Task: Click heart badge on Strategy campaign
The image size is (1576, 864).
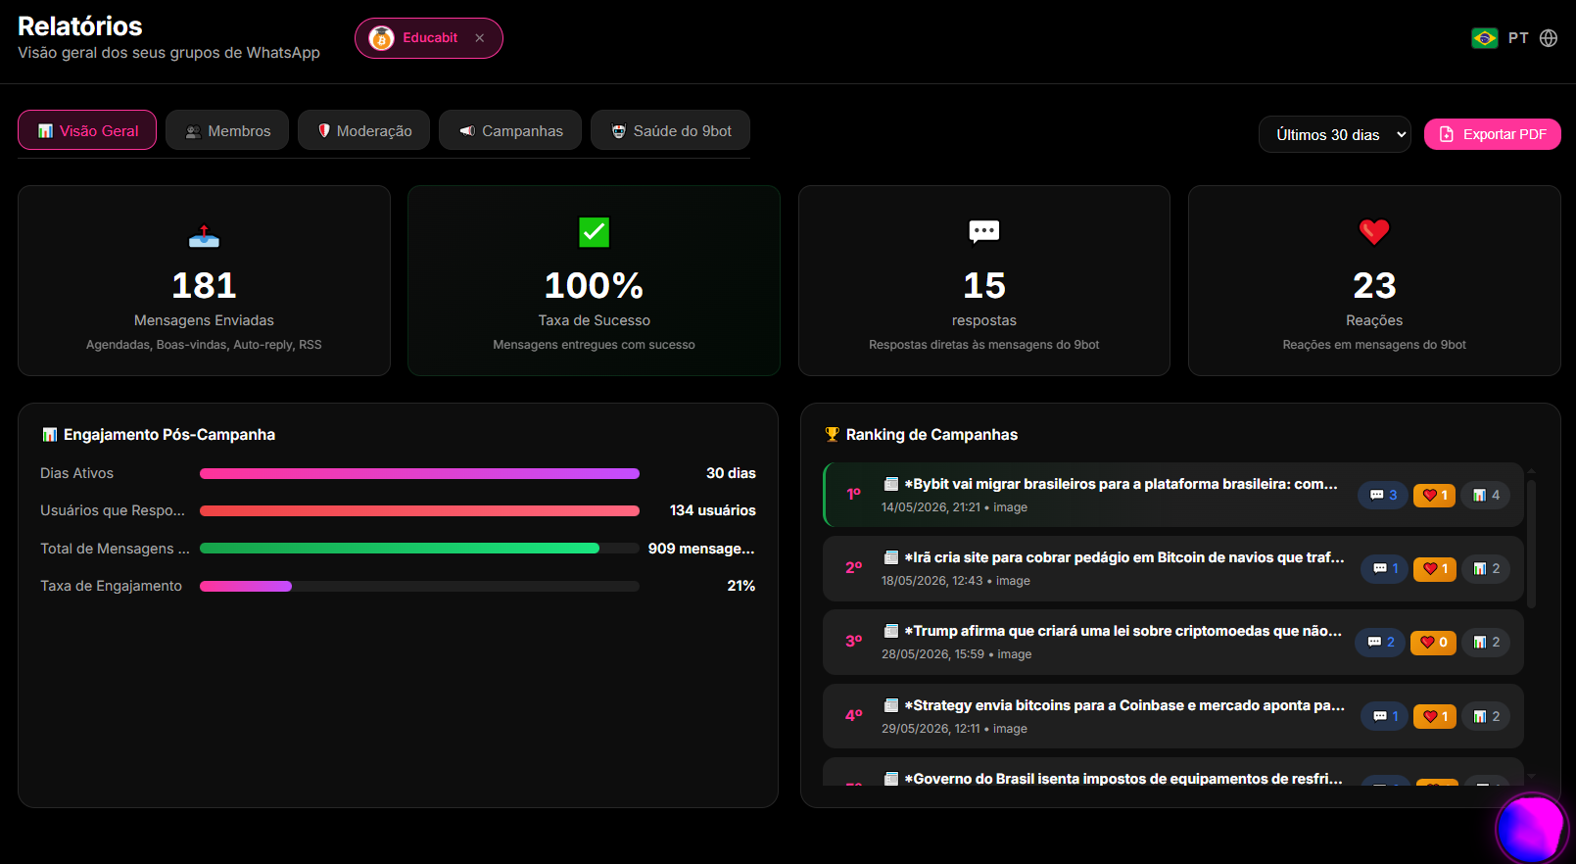Action: pyautogui.click(x=1434, y=716)
